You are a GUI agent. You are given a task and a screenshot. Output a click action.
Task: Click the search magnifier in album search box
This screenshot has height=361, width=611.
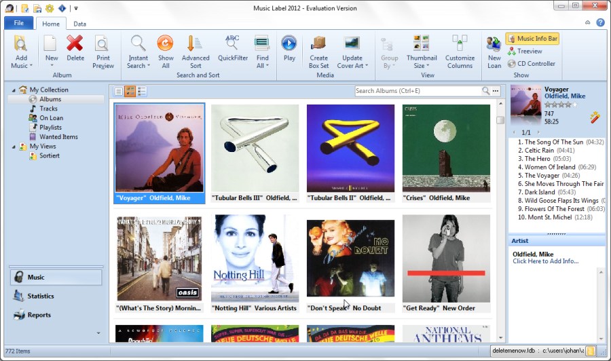[x=485, y=91]
